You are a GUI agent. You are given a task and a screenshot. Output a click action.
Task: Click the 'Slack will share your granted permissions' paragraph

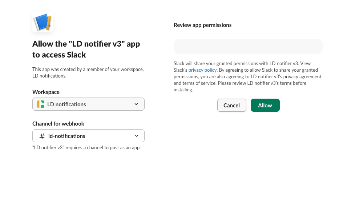click(x=247, y=76)
